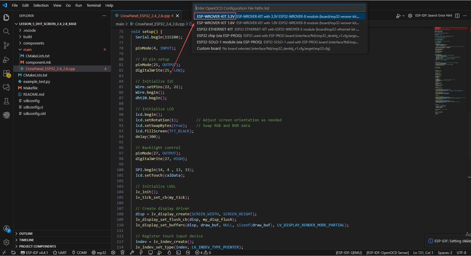
Task: Open the ESP-IDF Explorer sidebar icon
Action: click(x=6, y=115)
